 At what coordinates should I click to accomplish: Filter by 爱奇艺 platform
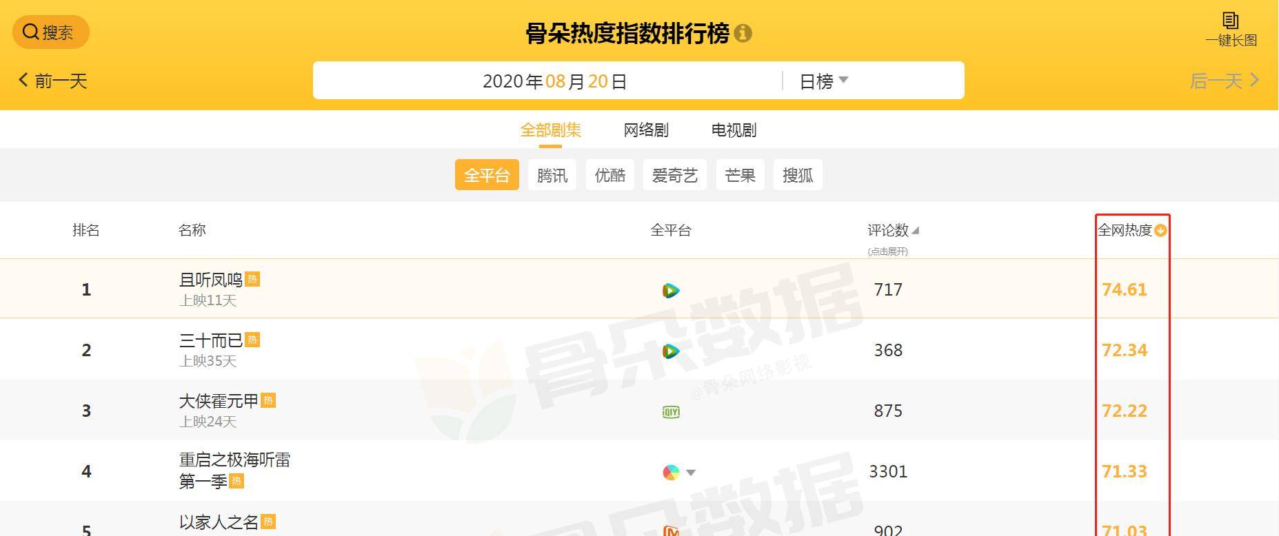675,175
